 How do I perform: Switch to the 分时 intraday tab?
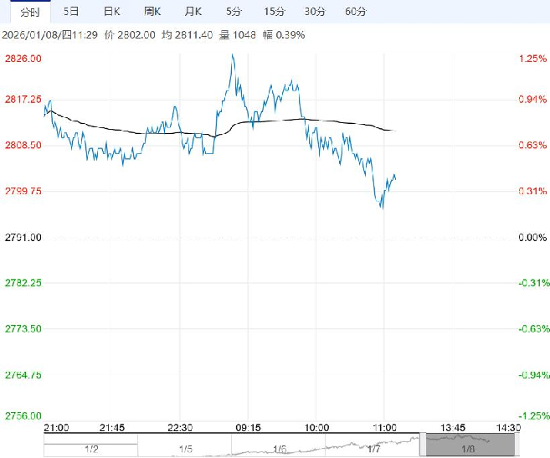[29, 11]
